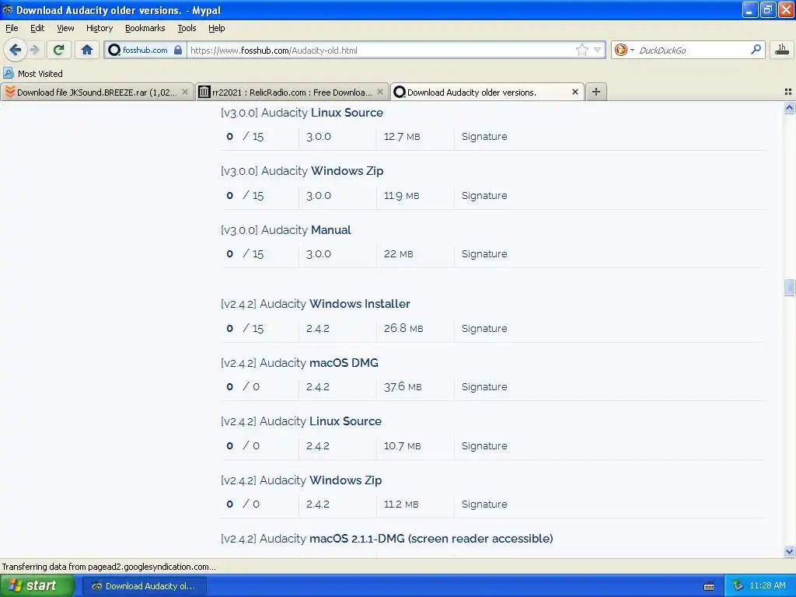
Task: Open the History menu
Action: pos(99,28)
